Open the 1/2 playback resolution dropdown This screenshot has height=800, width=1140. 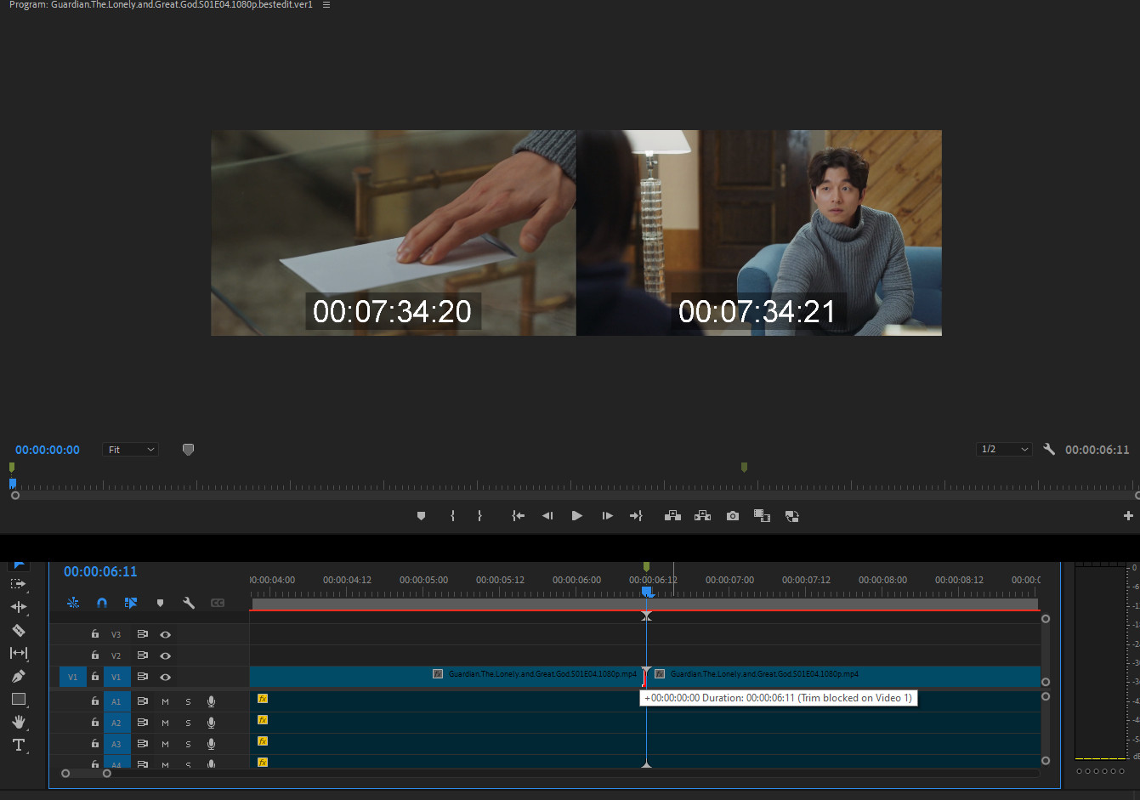[1004, 450]
